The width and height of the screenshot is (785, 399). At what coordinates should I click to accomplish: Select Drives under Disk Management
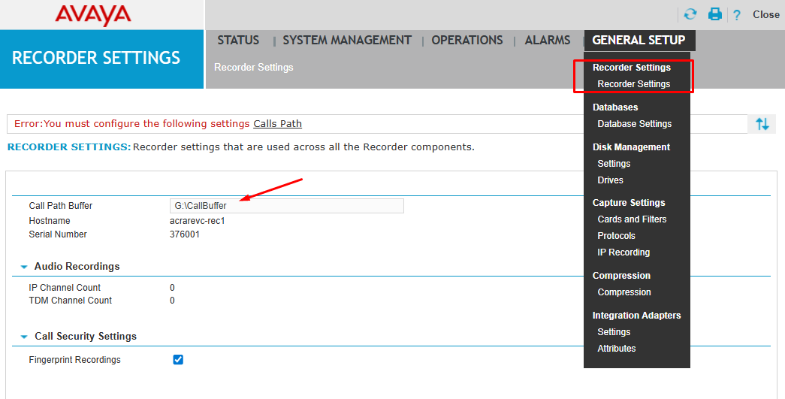coord(610,180)
